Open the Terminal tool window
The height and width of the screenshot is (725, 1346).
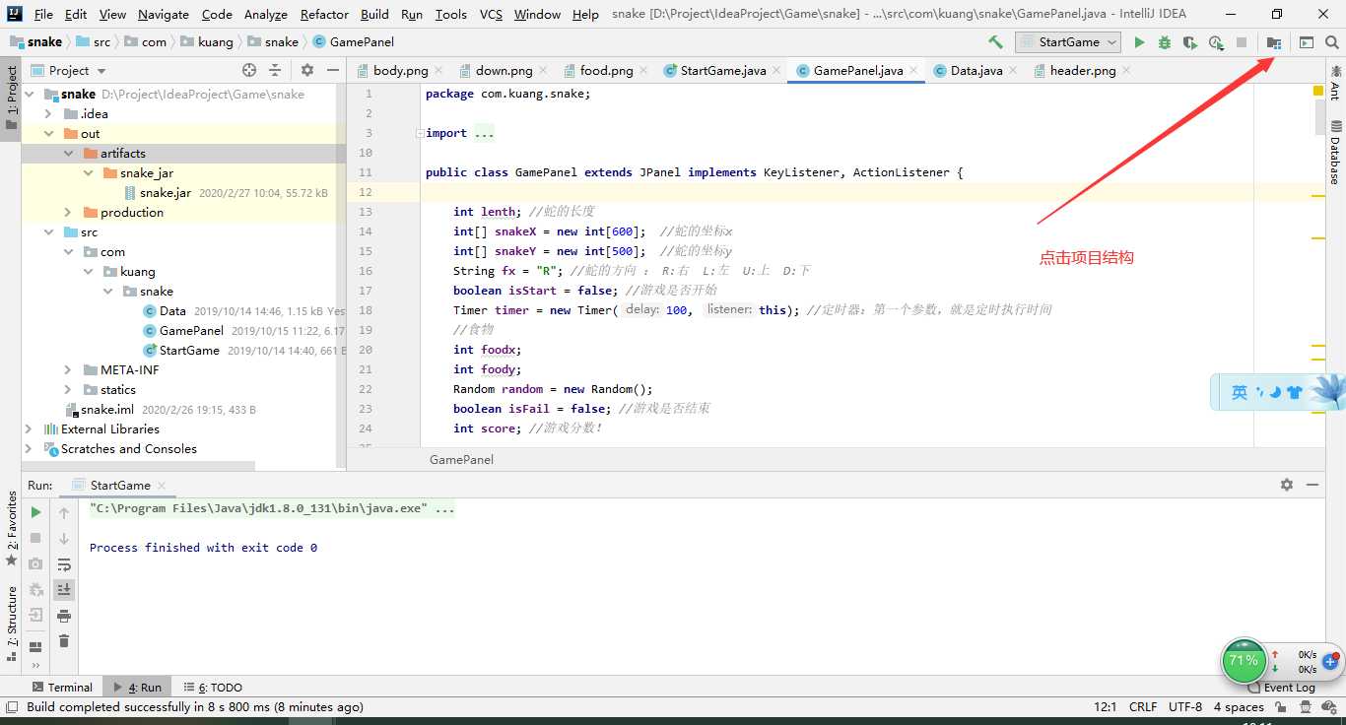pos(61,688)
